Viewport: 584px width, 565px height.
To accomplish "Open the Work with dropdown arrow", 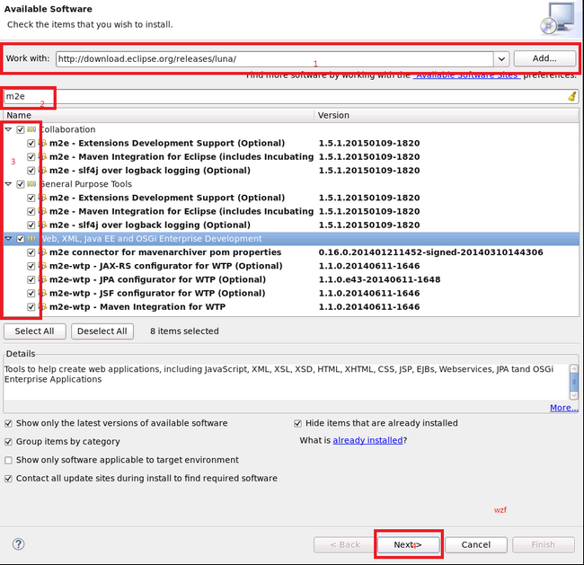I will [x=501, y=59].
